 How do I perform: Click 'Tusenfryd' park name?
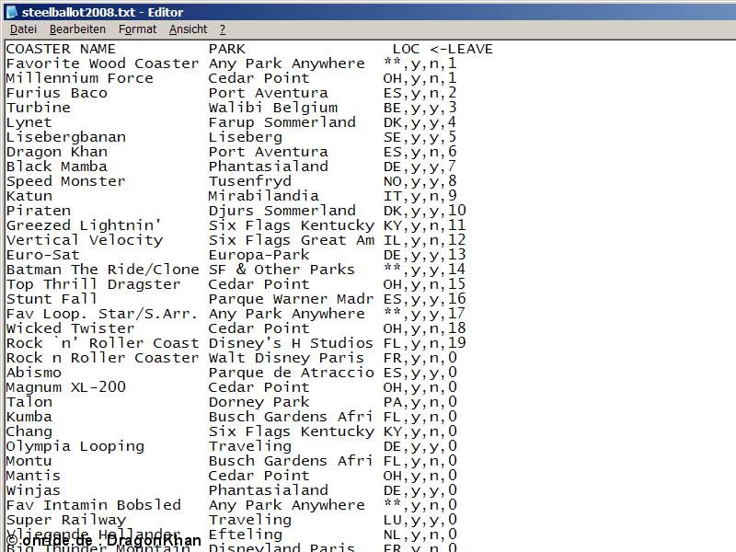pyautogui.click(x=250, y=181)
